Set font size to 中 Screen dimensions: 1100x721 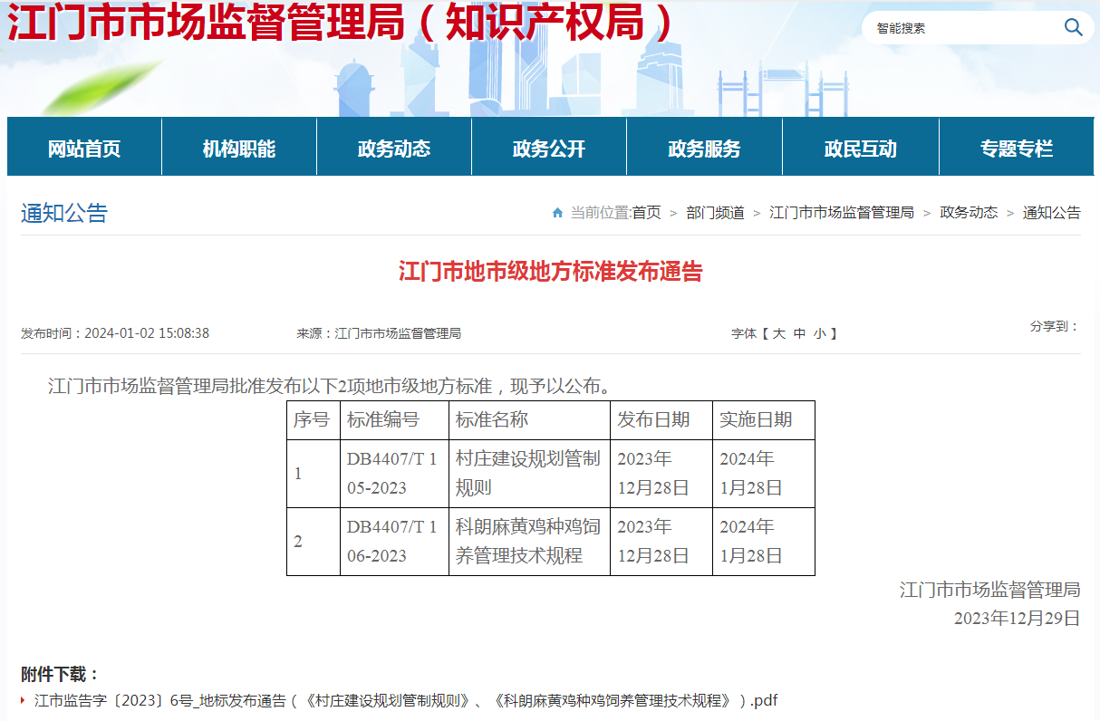click(799, 333)
